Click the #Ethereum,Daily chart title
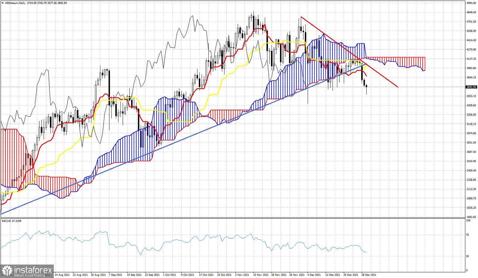The width and height of the screenshot is (478, 278). click(x=16, y=3)
